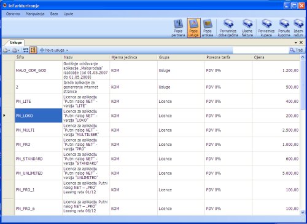Click the printer icon in grid toolbar

point(15,50)
